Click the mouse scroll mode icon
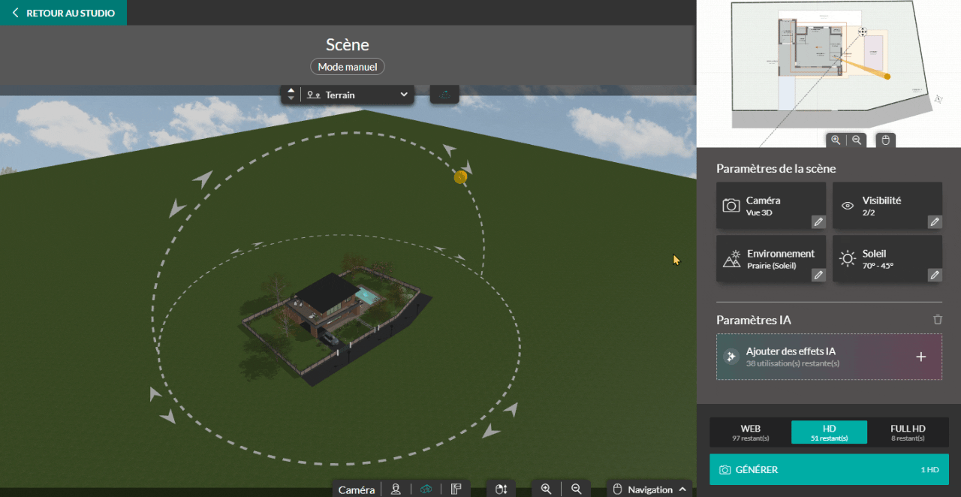Screen dimensions: 961x497 (501, 489)
